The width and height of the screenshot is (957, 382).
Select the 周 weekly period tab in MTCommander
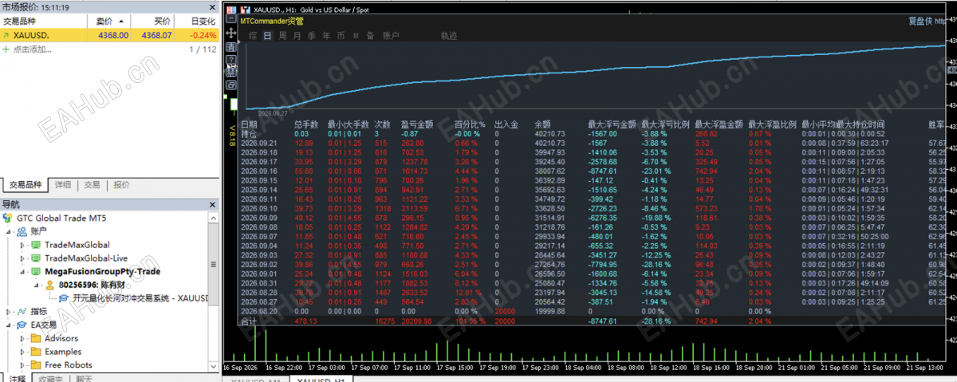click(x=282, y=35)
